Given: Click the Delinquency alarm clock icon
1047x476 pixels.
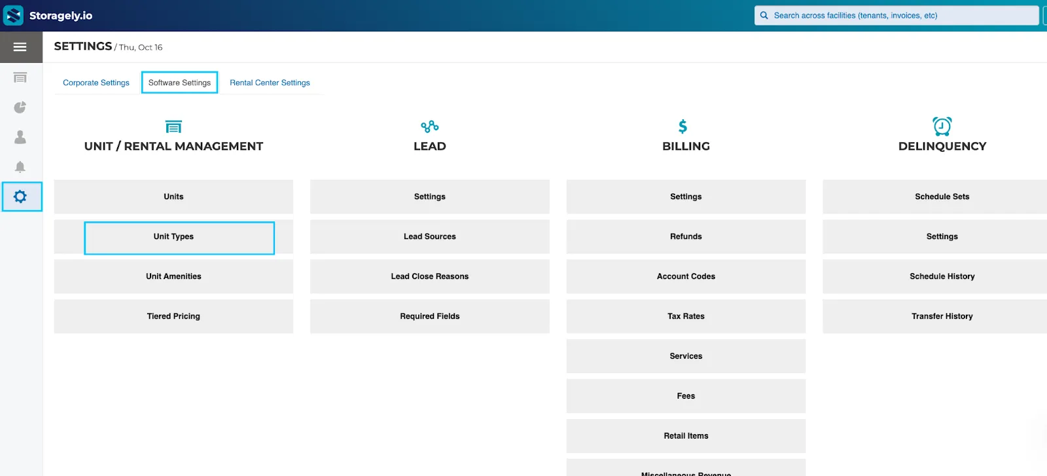Looking at the screenshot, I should pyautogui.click(x=942, y=126).
